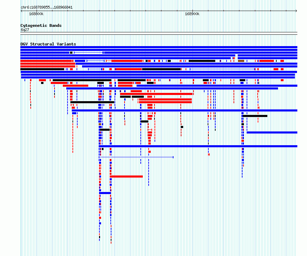The height and width of the screenshot is (256, 307).
Task: Select the lone red bar in the lower variant stack
Action: [126, 177]
